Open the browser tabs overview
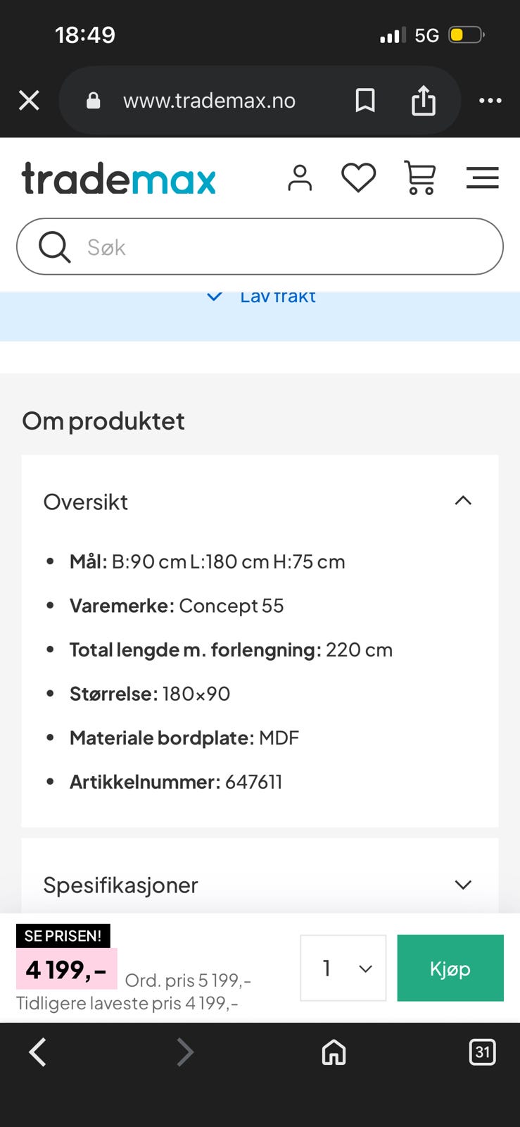This screenshot has height=1127, width=520. coord(483,1052)
